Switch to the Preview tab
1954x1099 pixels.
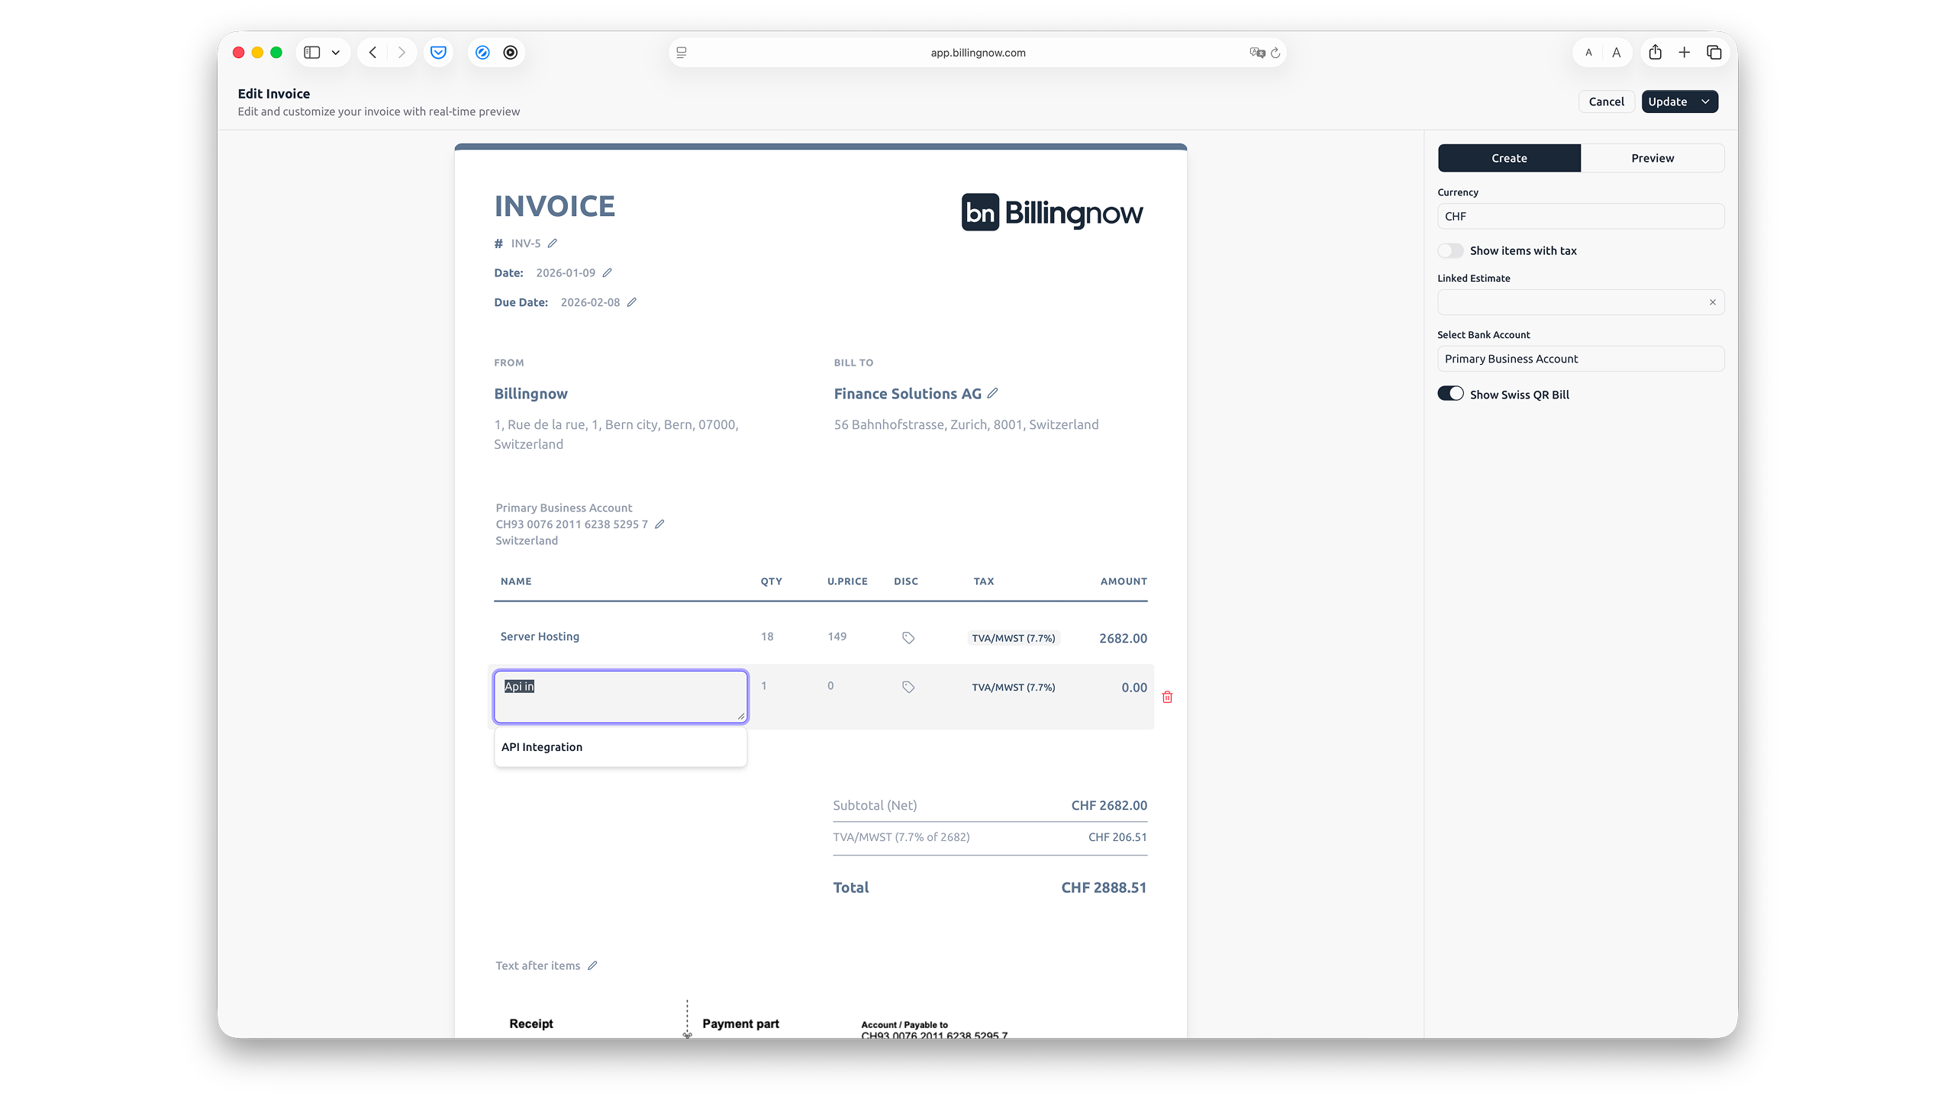click(1652, 158)
